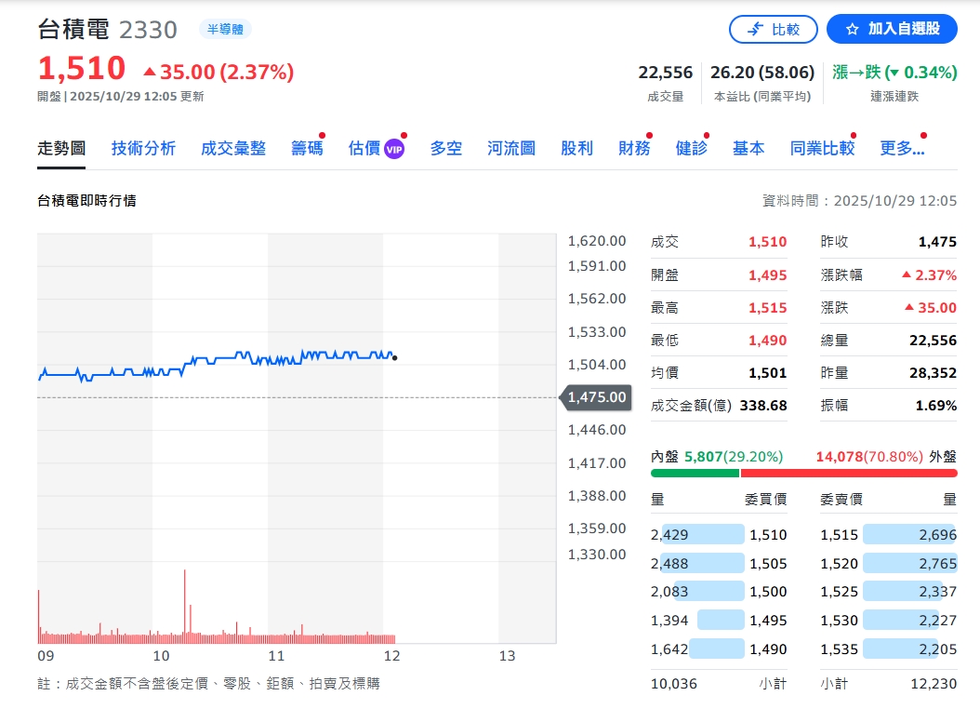Click the 1,475.00 reference price marker

click(x=596, y=397)
